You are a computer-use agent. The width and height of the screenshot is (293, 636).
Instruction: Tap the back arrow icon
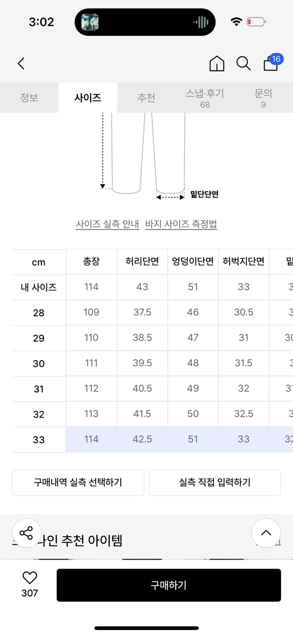[x=21, y=64]
